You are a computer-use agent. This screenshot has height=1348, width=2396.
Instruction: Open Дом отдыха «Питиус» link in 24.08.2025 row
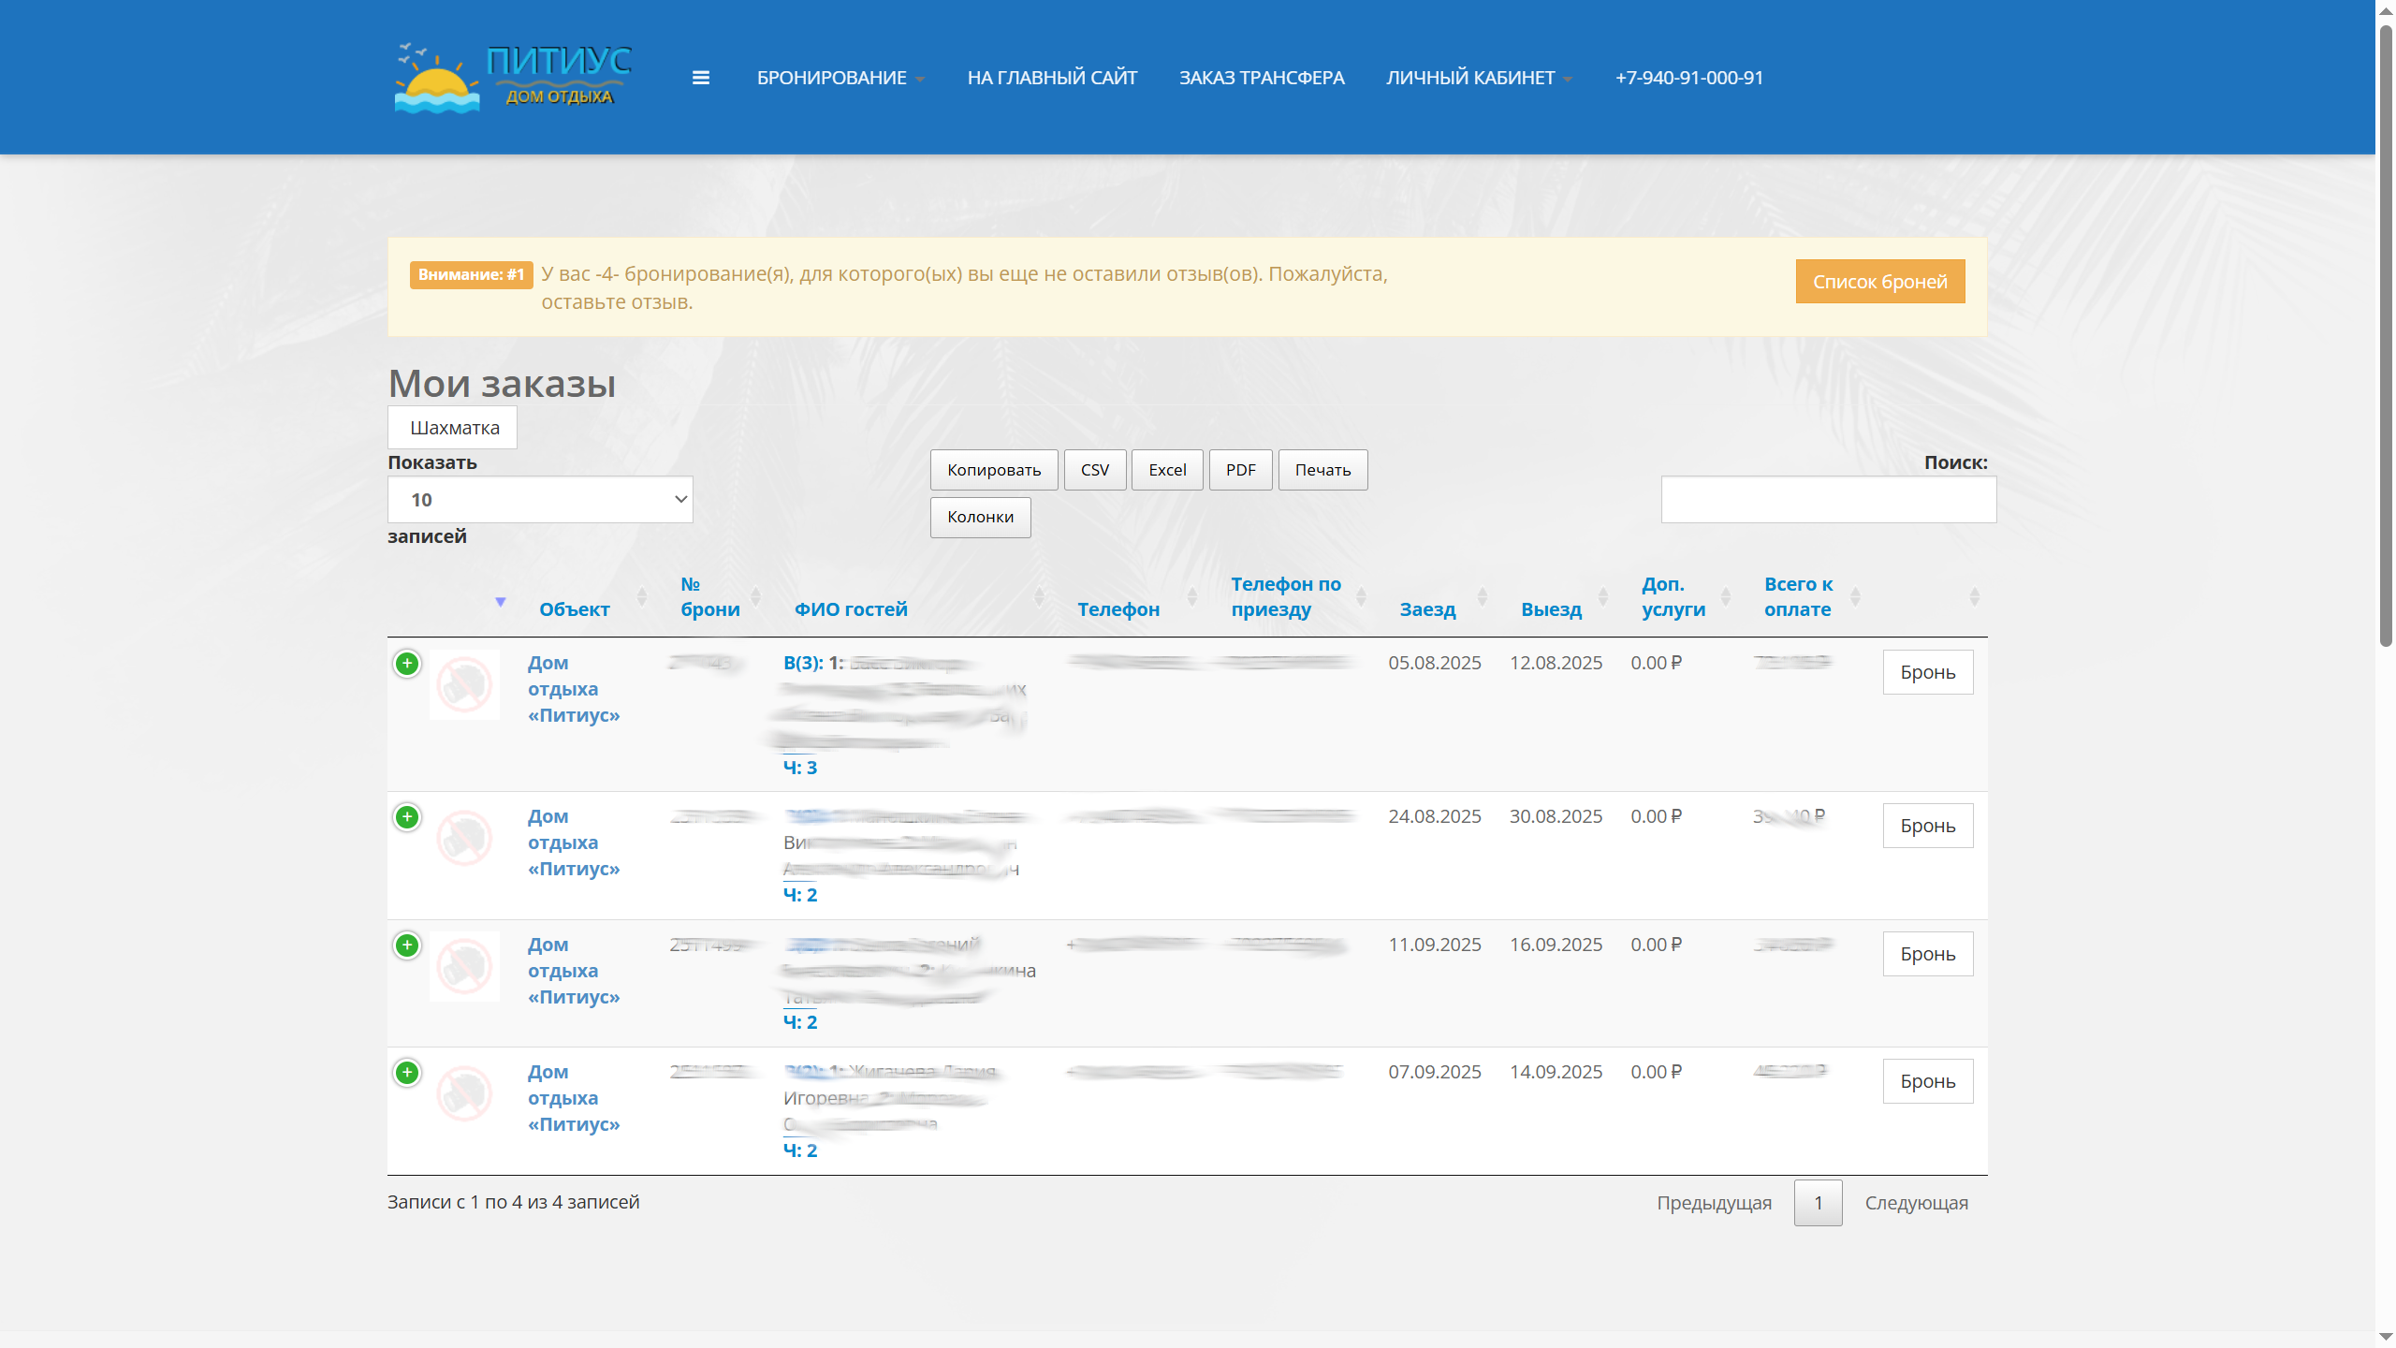pyautogui.click(x=574, y=842)
